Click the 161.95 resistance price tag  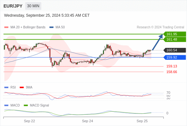175,34
